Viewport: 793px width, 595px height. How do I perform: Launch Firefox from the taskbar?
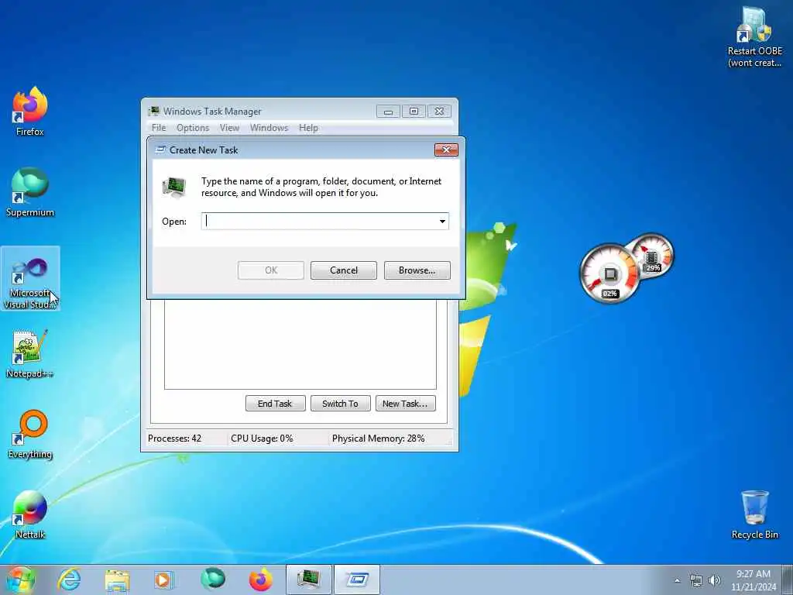click(x=261, y=580)
